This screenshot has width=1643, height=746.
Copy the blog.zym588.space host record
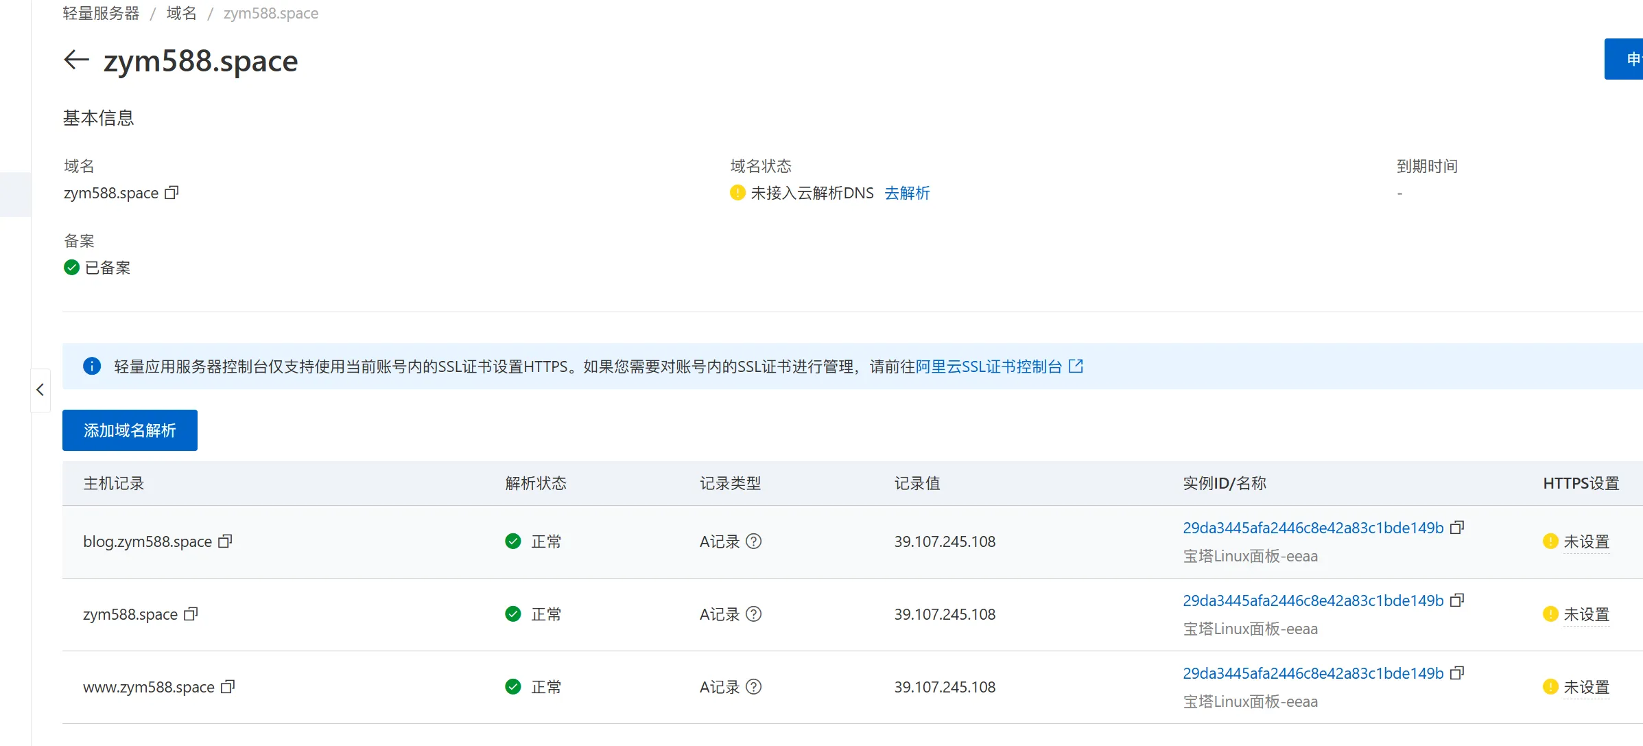[225, 541]
